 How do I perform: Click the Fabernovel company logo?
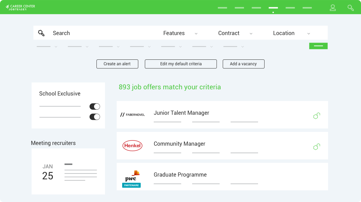(x=132, y=115)
